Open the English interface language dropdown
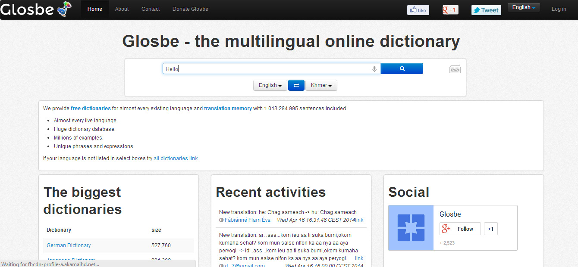The width and height of the screenshot is (578, 267). tap(523, 7)
